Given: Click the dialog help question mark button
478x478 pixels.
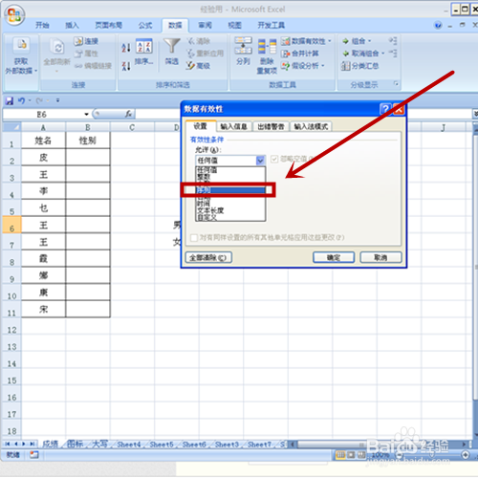Looking at the screenshot, I should coord(385,109).
